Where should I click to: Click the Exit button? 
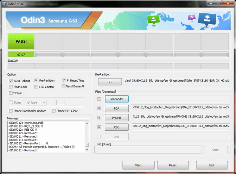coord(212,165)
